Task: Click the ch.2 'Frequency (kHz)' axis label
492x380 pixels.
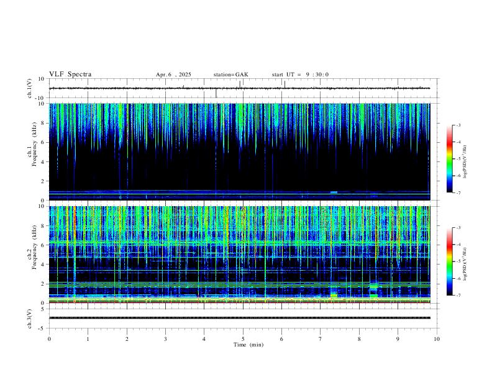Action: pyautogui.click(x=35, y=247)
